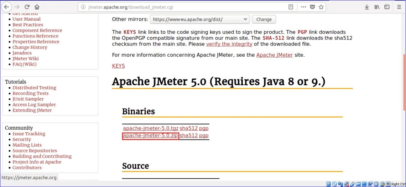The width and height of the screenshot is (406, 187).
Task: Download apache-jmeter-5.0.zip
Action: pyautogui.click(x=151, y=135)
